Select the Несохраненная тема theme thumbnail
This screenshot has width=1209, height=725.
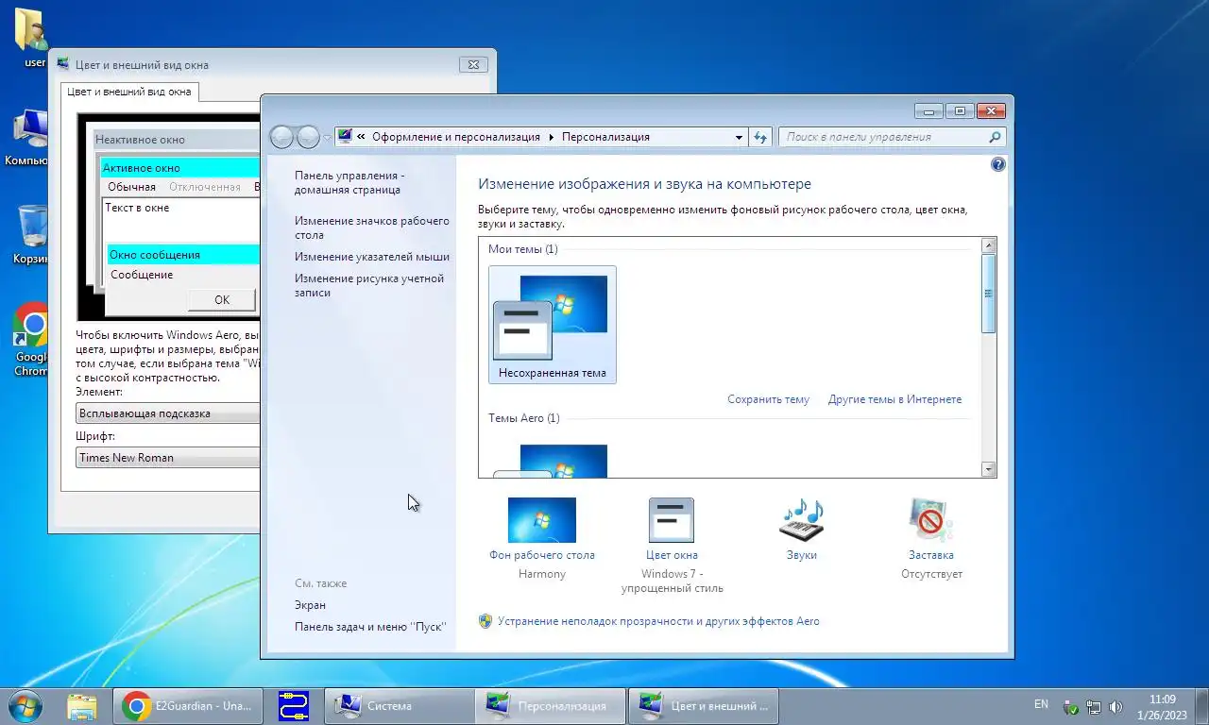(x=553, y=325)
